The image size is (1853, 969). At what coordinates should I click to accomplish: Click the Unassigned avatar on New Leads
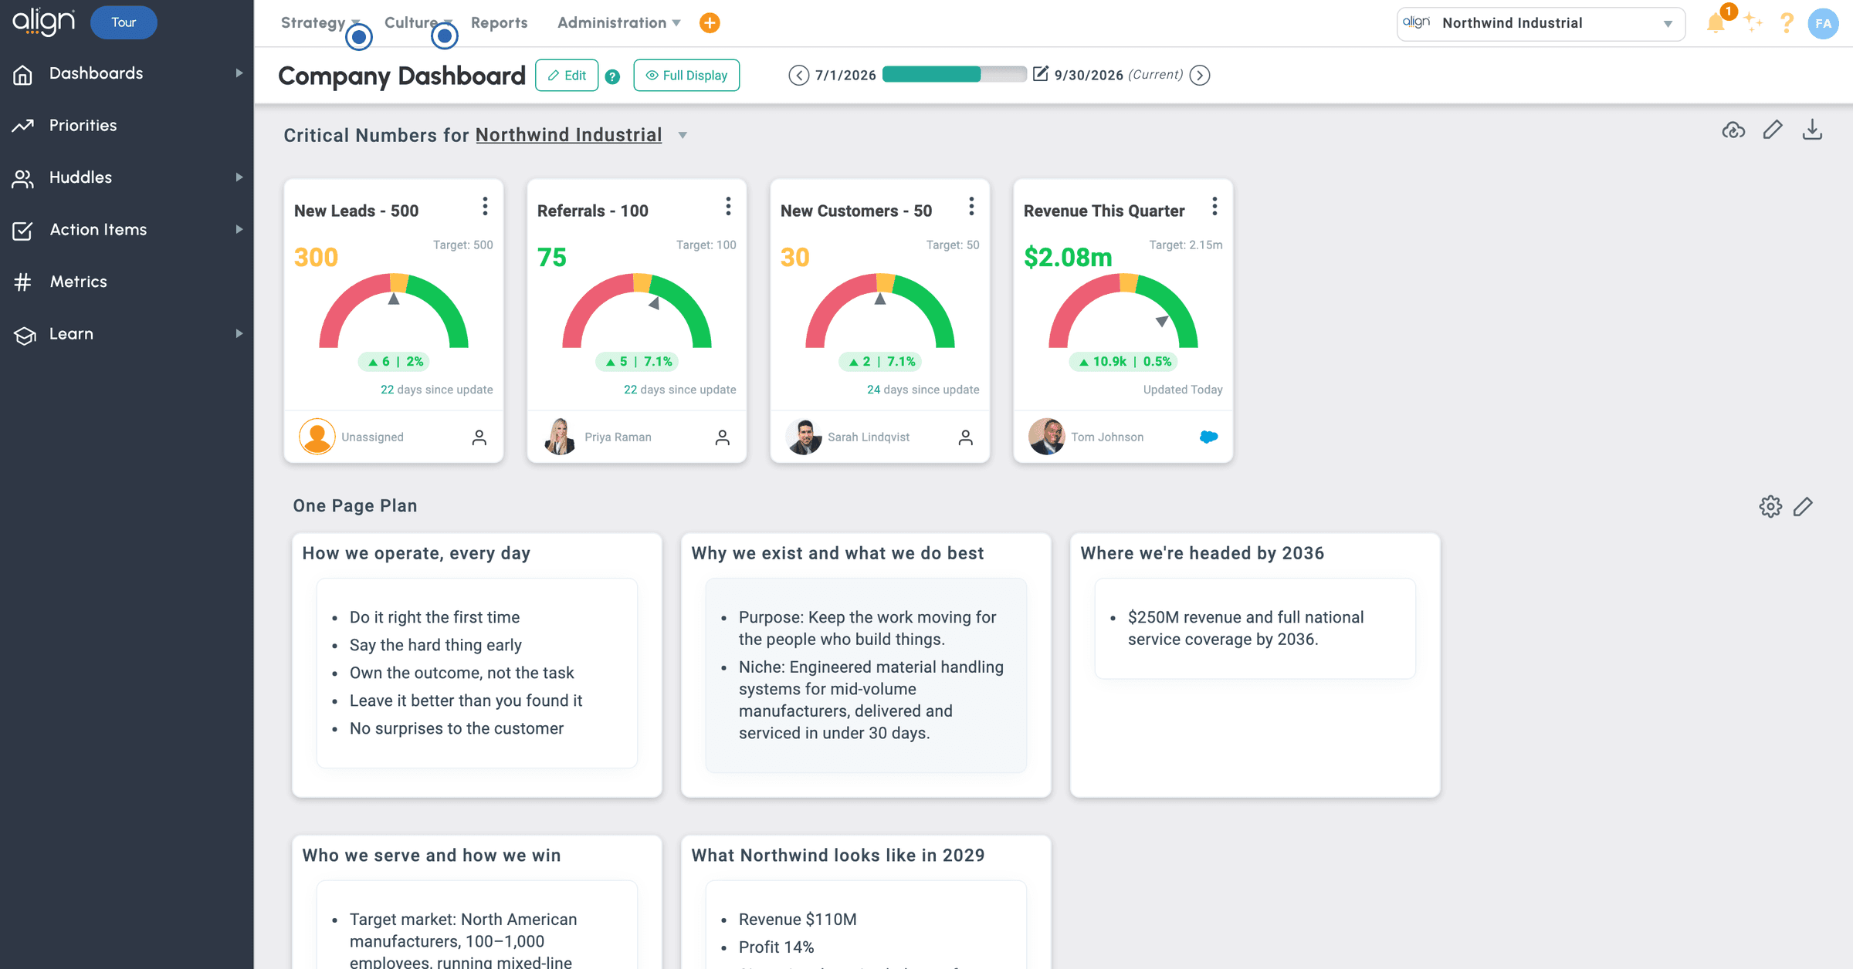tap(317, 437)
